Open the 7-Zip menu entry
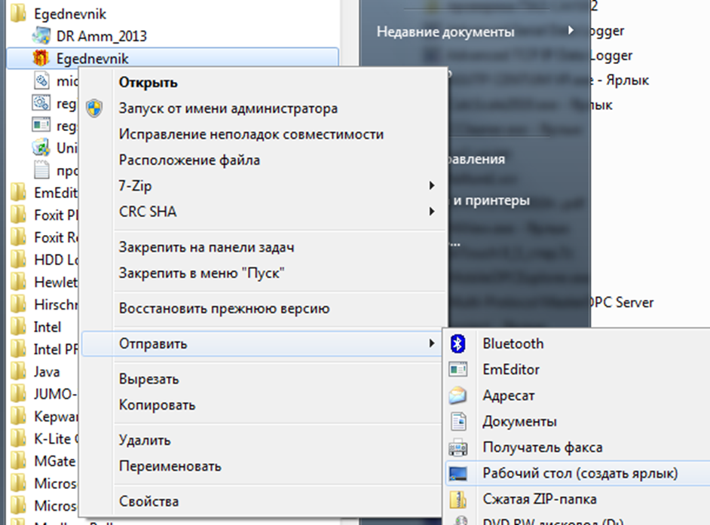This screenshot has height=525, width=710. tap(136, 186)
